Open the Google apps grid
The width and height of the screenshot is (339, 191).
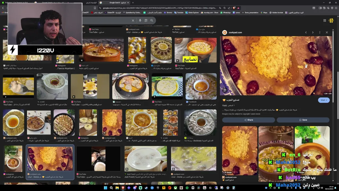pyautogui.click(x=324, y=20)
